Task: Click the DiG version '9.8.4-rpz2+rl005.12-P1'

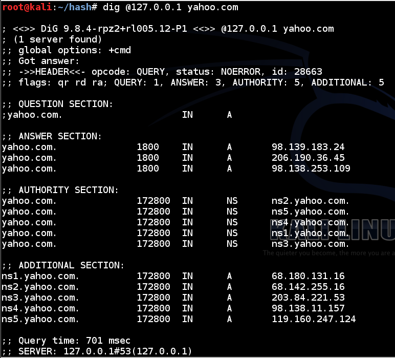Action: 125,29
